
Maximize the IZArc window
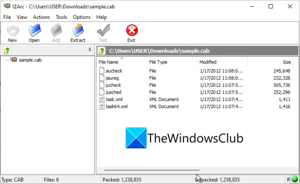tap(270, 6)
